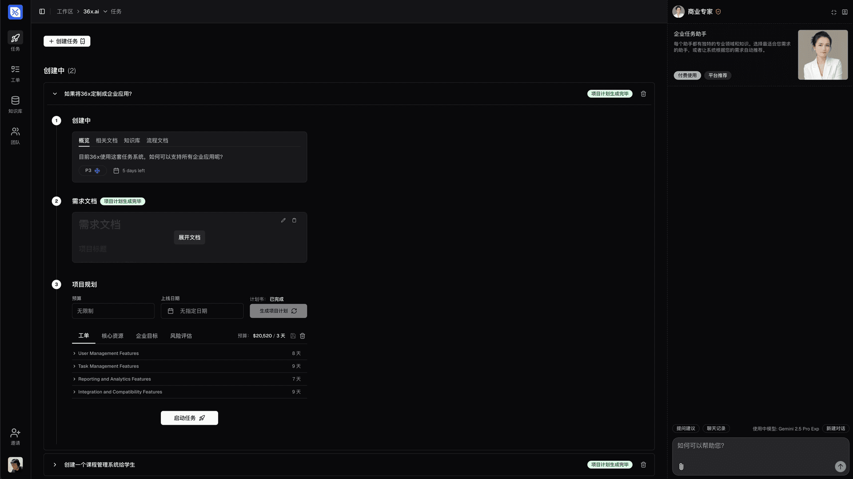Toggle the 平台推荐 filter tag
Screen dimensions: 853x479
[717, 75]
